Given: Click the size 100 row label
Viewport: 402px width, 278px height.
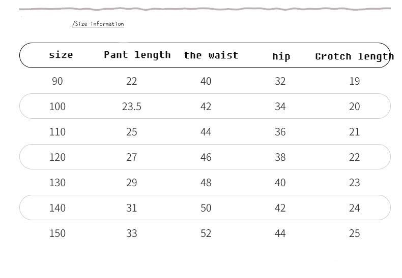Looking at the screenshot, I should [58, 107].
